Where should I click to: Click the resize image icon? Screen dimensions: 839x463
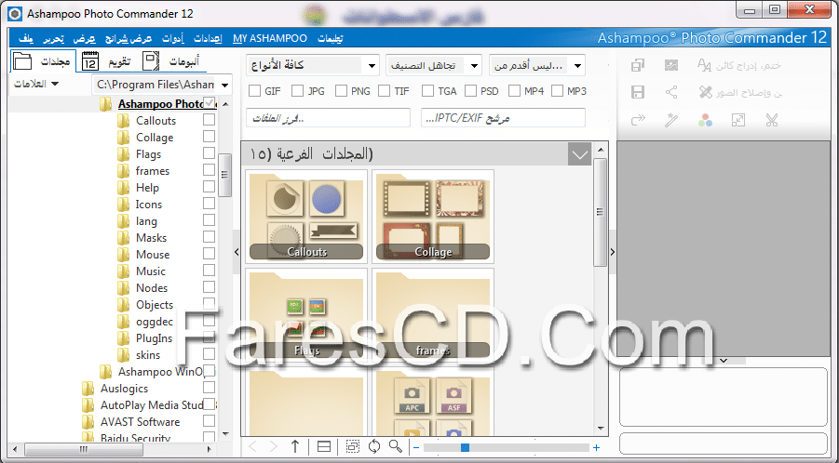click(738, 120)
